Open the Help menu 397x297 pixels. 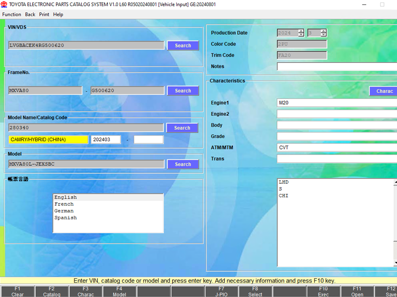tap(58, 14)
